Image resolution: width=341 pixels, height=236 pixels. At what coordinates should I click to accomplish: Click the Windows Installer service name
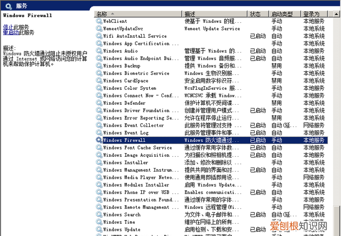click(x=126, y=162)
